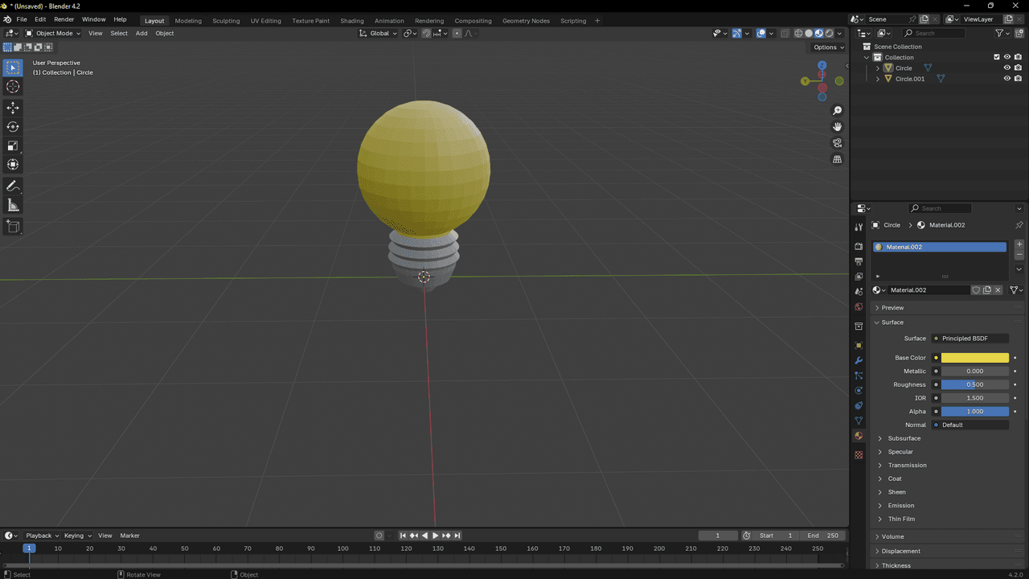This screenshot has height=579, width=1029.
Task: Open the Render menu
Action: pyautogui.click(x=64, y=19)
